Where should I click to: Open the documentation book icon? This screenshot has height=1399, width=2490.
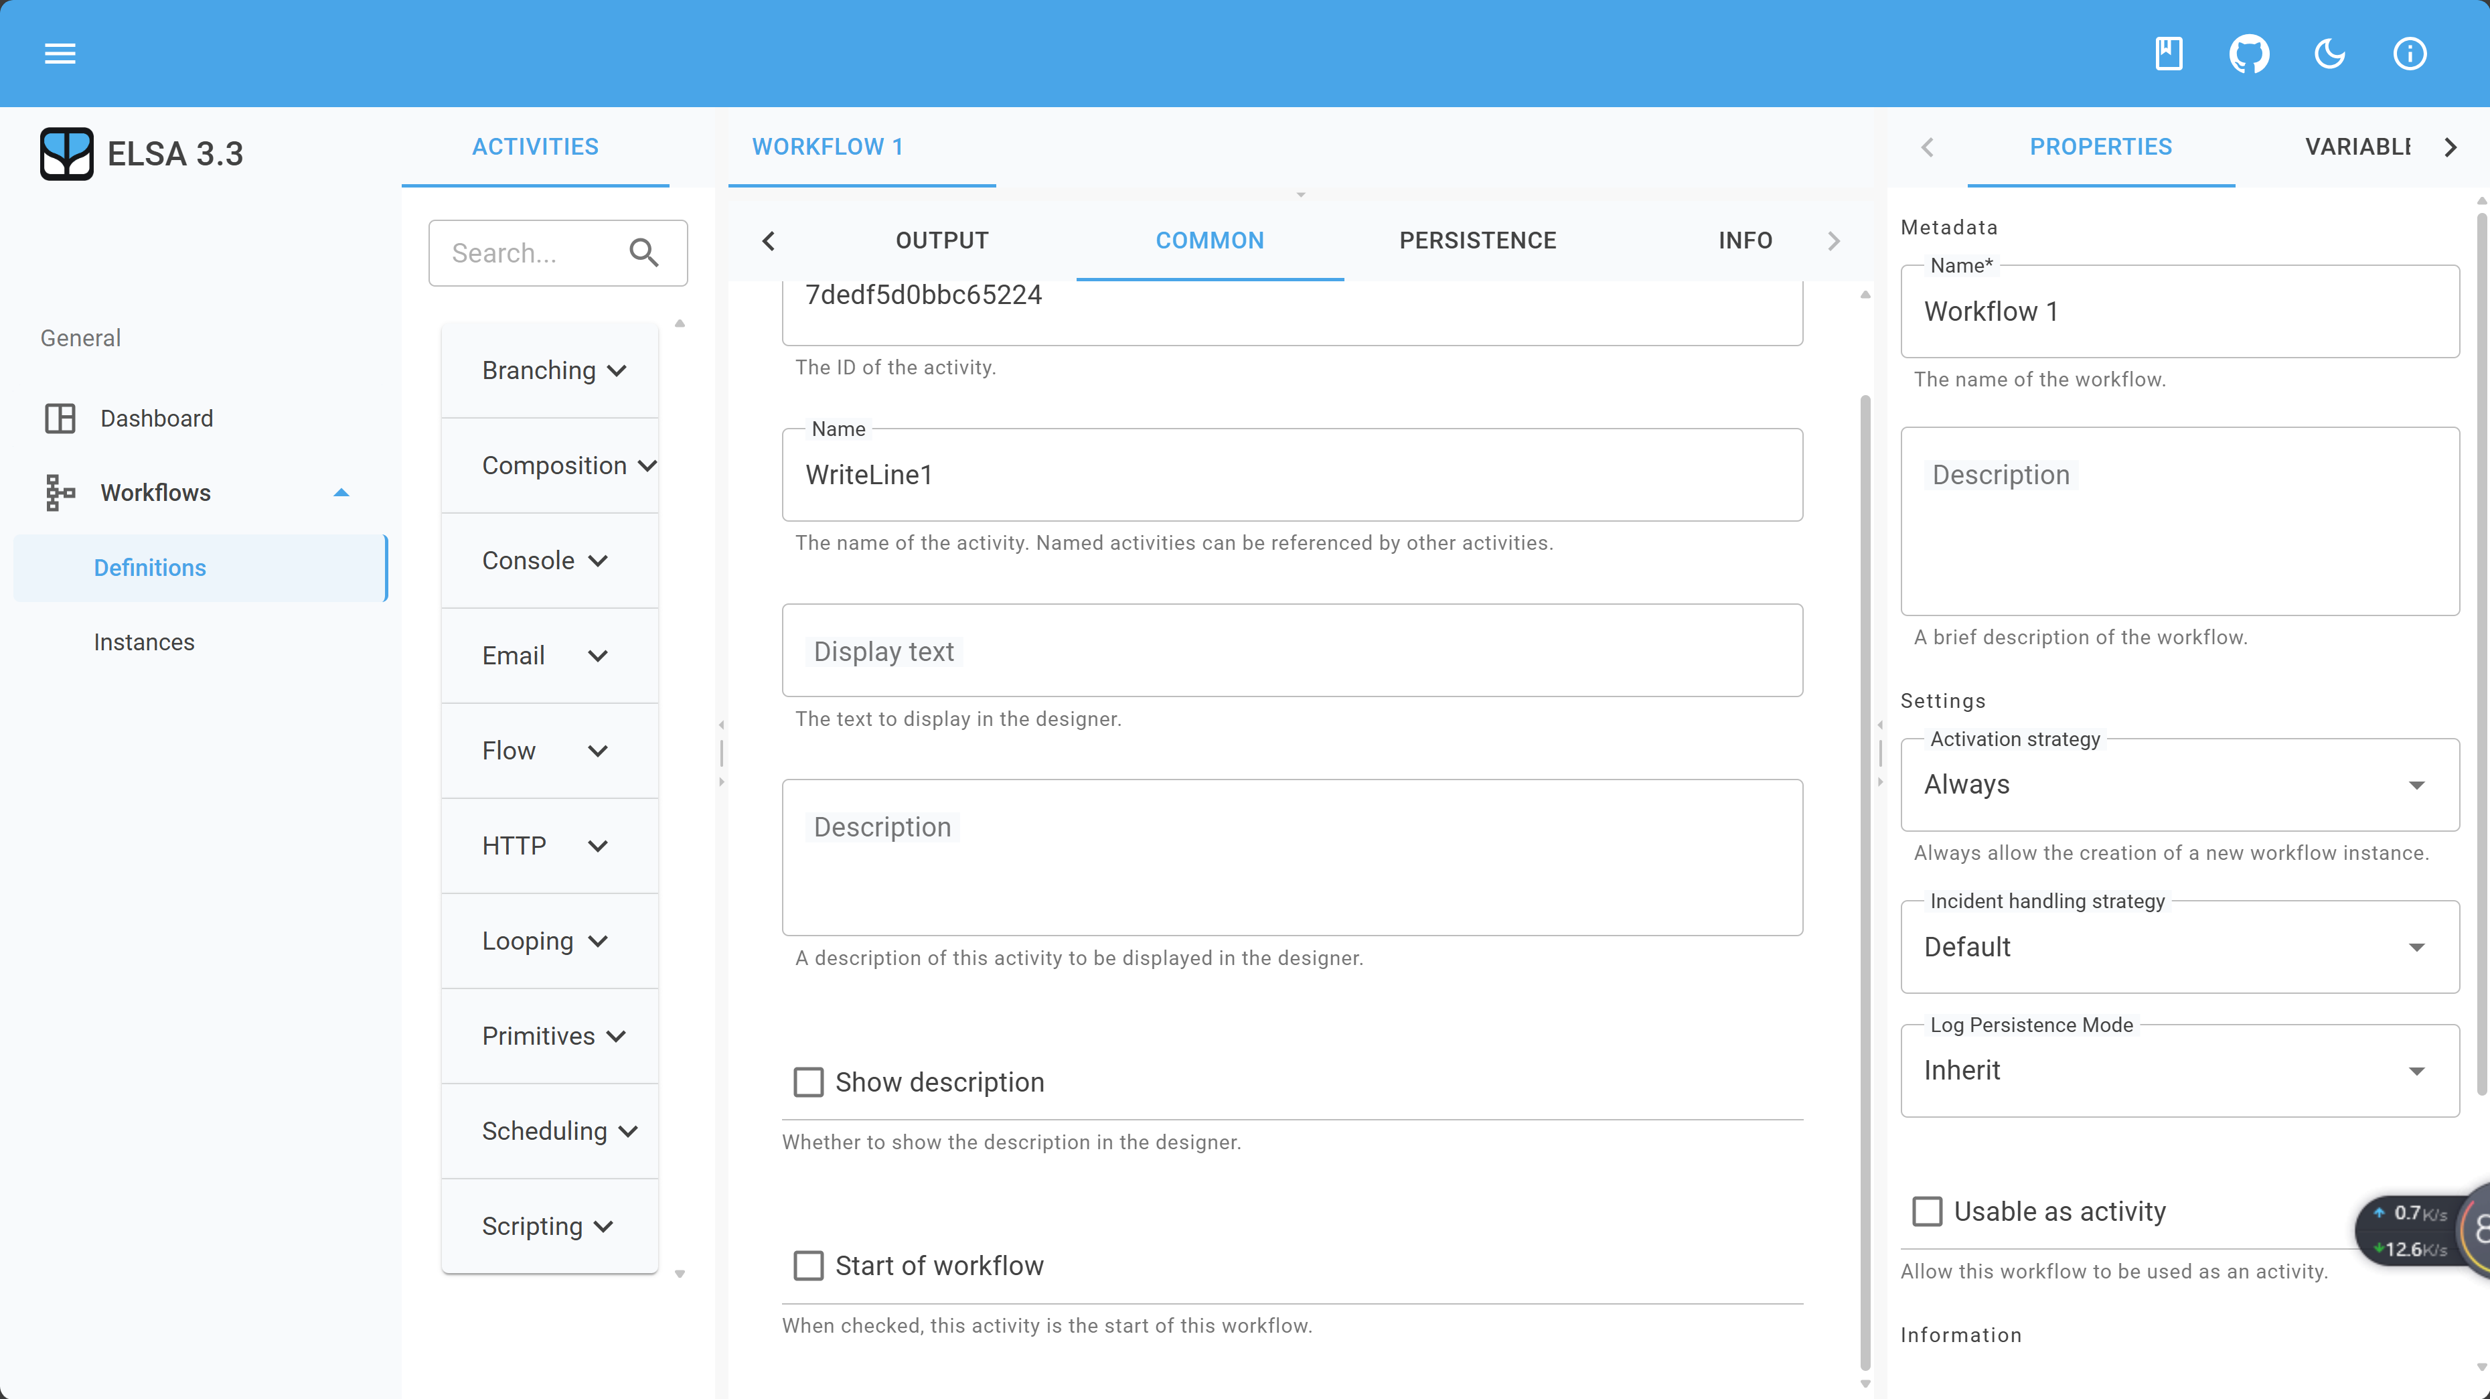click(2169, 53)
